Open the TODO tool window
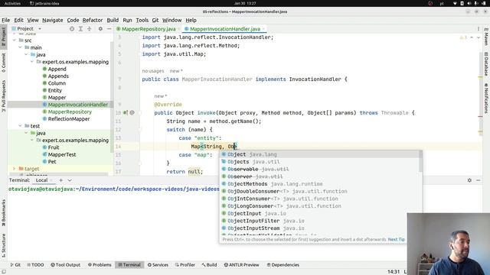Viewport: 490px width, 275px height. (x=35, y=265)
